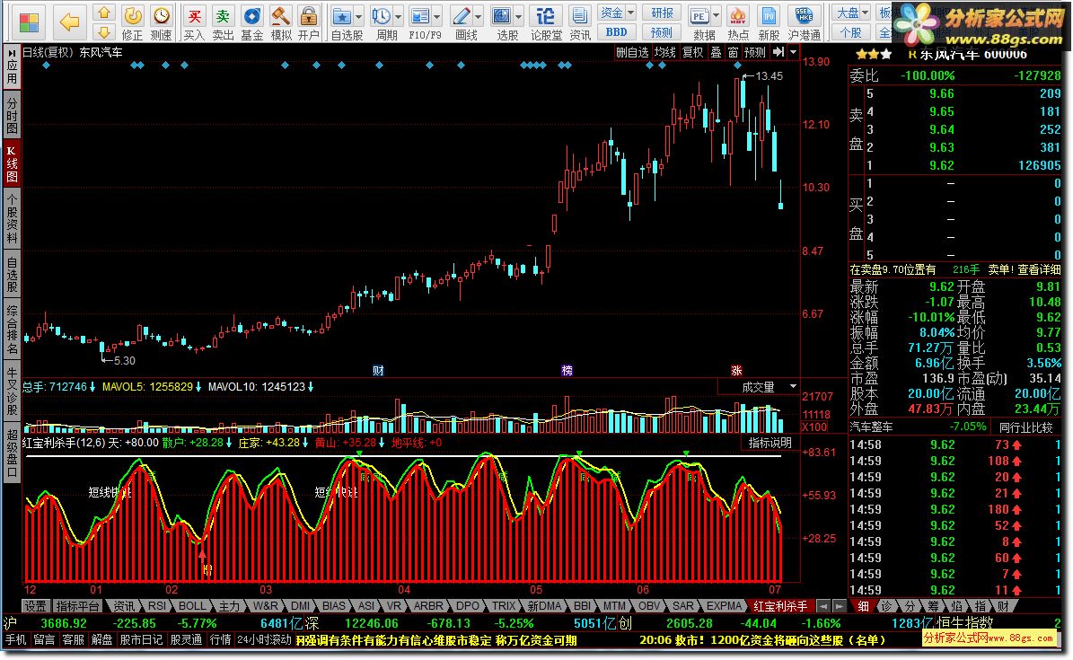The image size is (1073, 660).
Task: Click the 研报 research report button
Action: (x=662, y=13)
